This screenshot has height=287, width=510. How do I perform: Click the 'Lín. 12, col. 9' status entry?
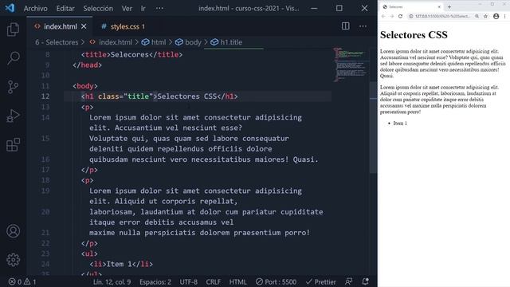(112, 281)
